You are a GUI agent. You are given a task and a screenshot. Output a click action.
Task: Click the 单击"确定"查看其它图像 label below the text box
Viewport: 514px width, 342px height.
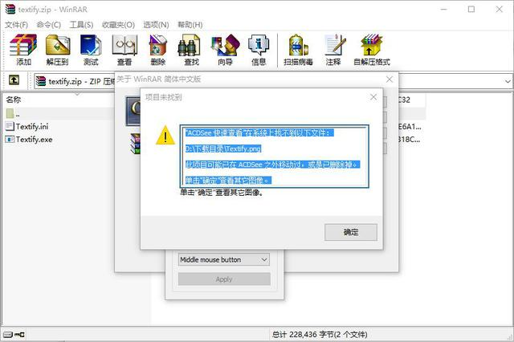(222, 193)
